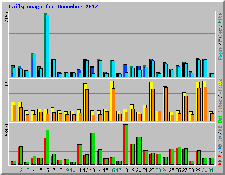Click day label 18 on the x-axis
The image size is (225, 175).
coord(125,170)
